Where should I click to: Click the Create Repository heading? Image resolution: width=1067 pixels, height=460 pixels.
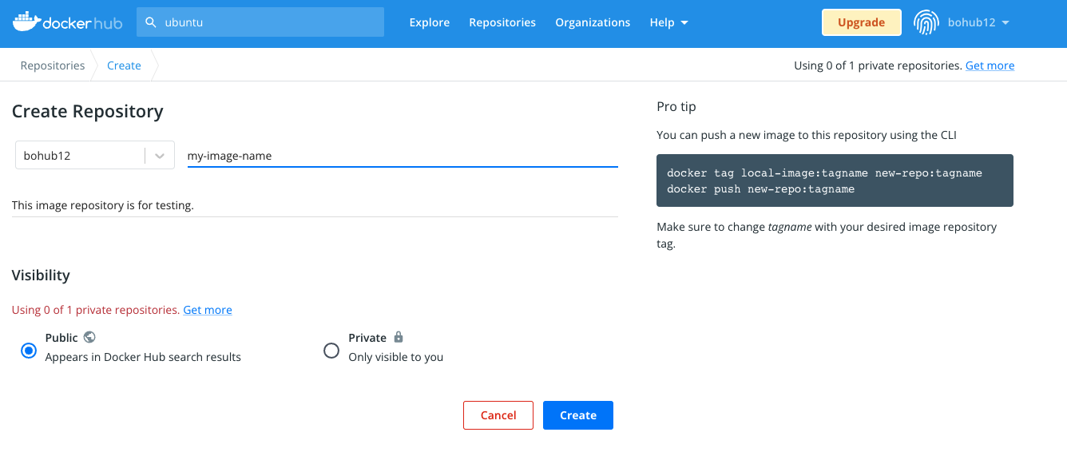(x=88, y=112)
